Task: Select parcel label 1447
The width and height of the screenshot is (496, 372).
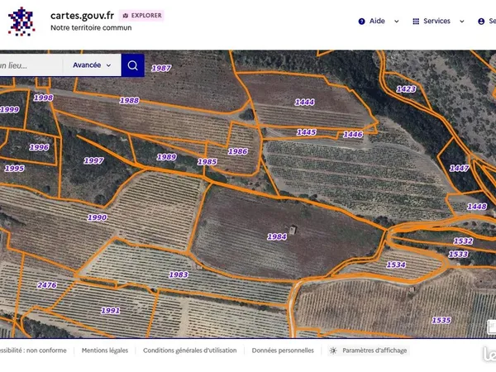Action: click(460, 169)
